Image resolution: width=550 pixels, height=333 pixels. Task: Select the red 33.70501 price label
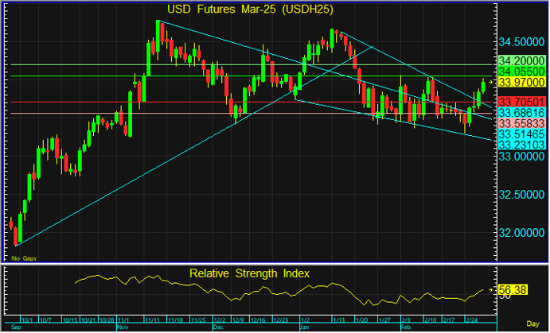(x=521, y=103)
